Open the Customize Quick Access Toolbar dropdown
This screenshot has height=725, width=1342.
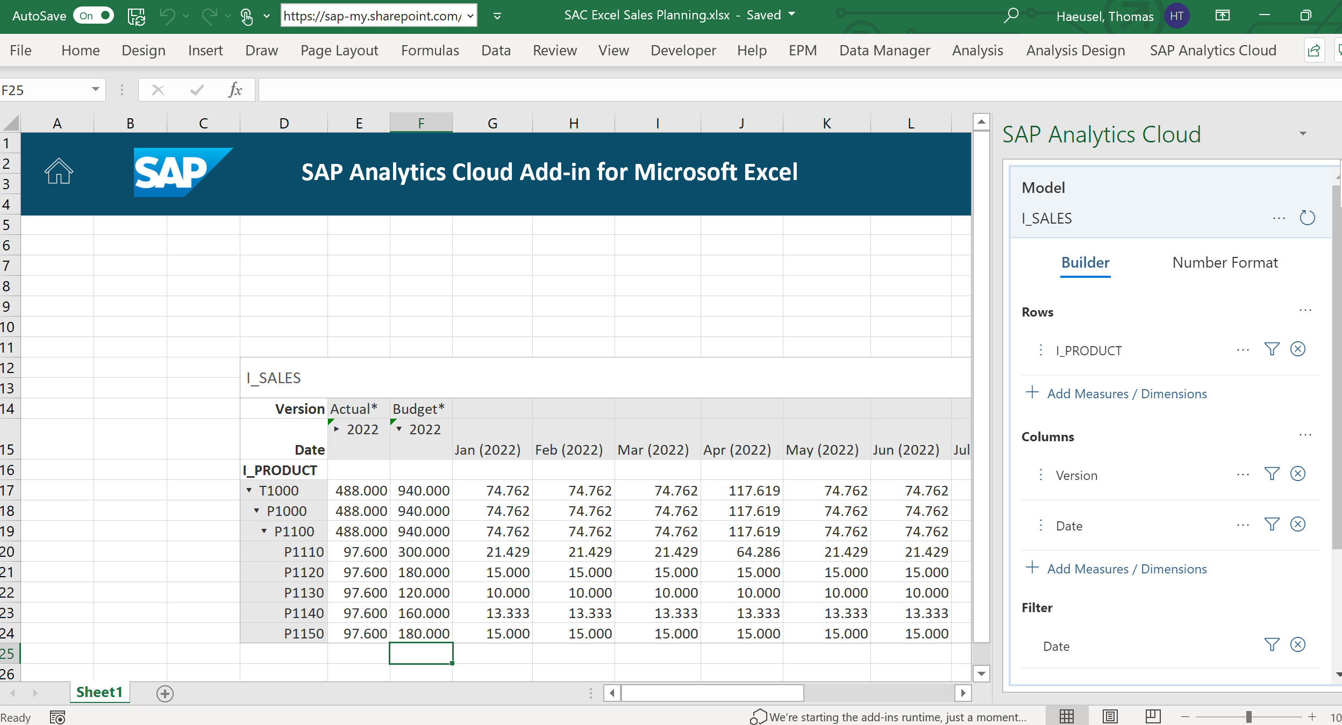coord(497,16)
